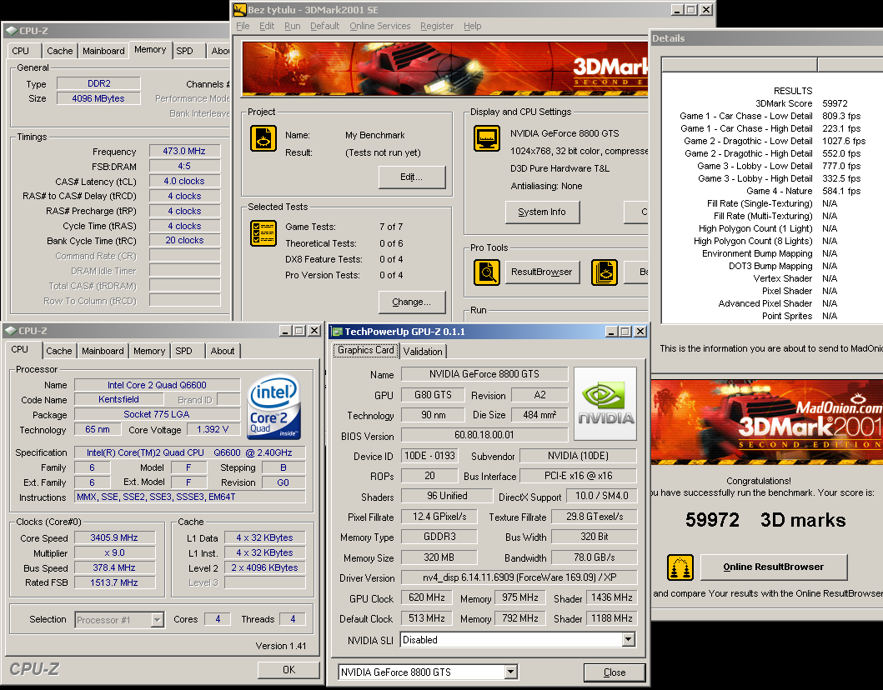Viewport: 883px width, 690px height.
Task: Click the Selected Tests checklist icon
Action: (263, 233)
